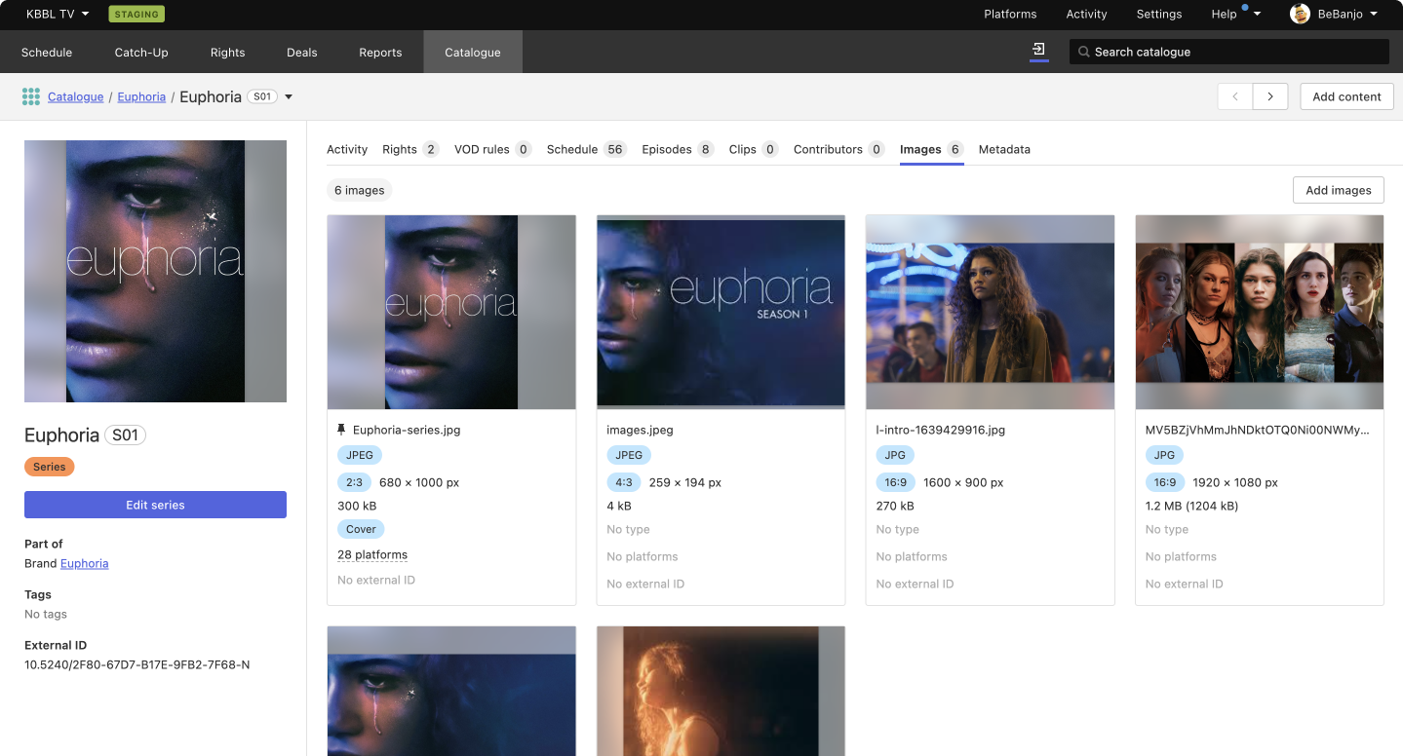This screenshot has height=756, width=1403.
Task: Go to previous item with left chevron
Action: (1235, 96)
